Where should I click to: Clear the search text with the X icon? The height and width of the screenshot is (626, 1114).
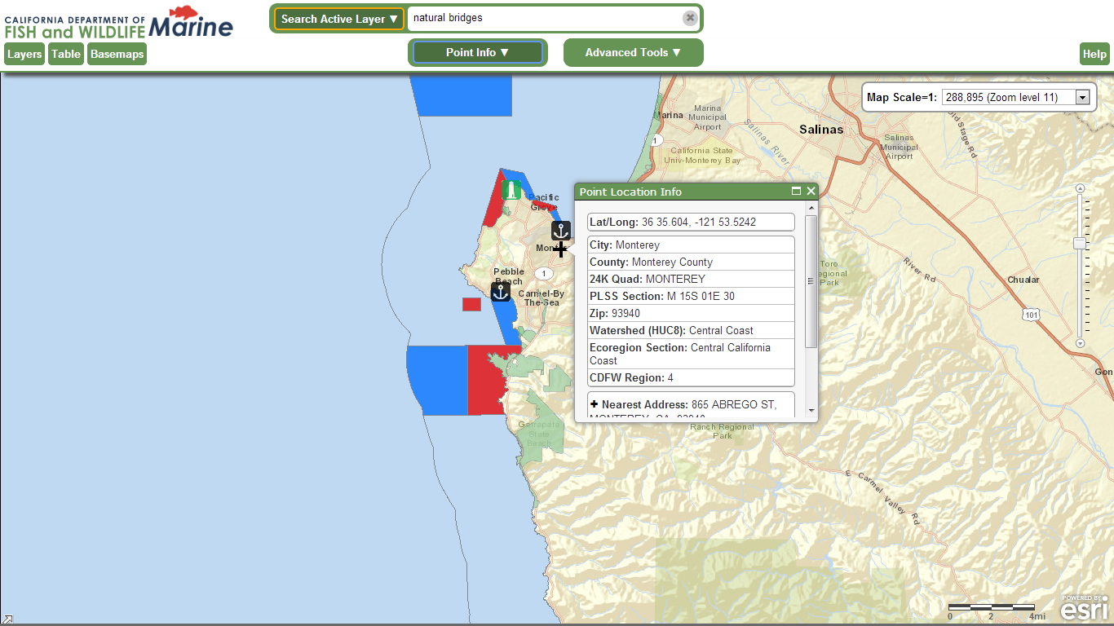pyautogui.click(x=690, y=18)
